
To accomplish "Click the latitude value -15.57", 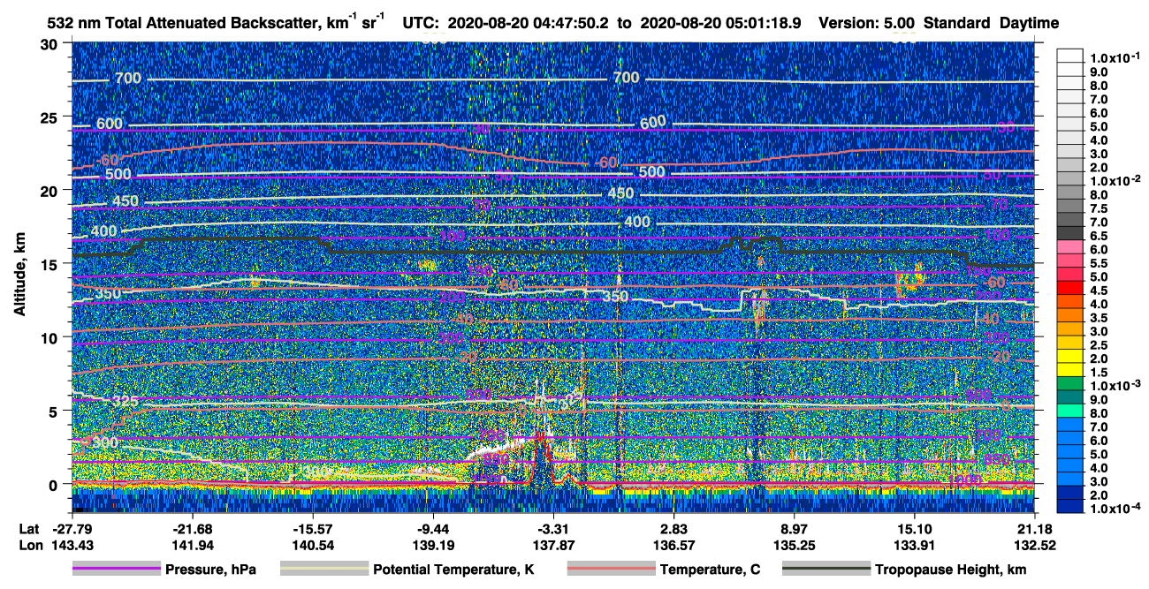I will (312, 529).
